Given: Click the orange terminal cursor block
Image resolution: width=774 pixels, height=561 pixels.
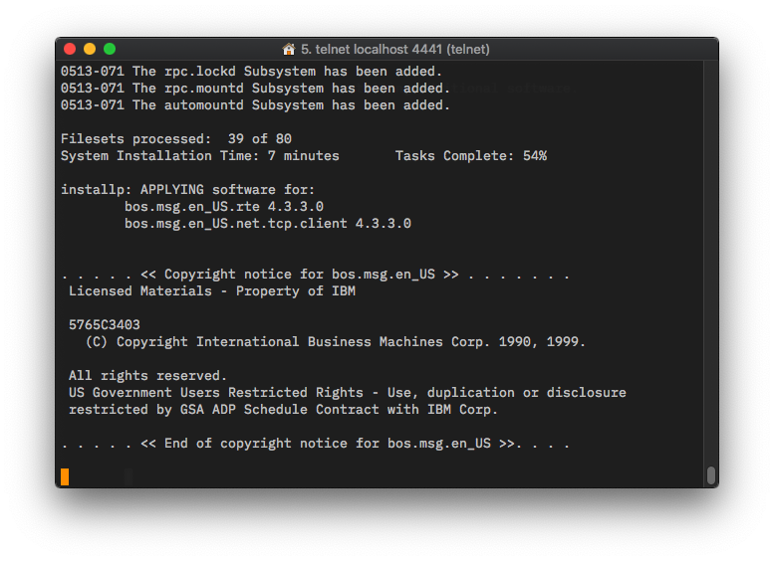Looking at the screenshot, I should [x=65, y=476].
